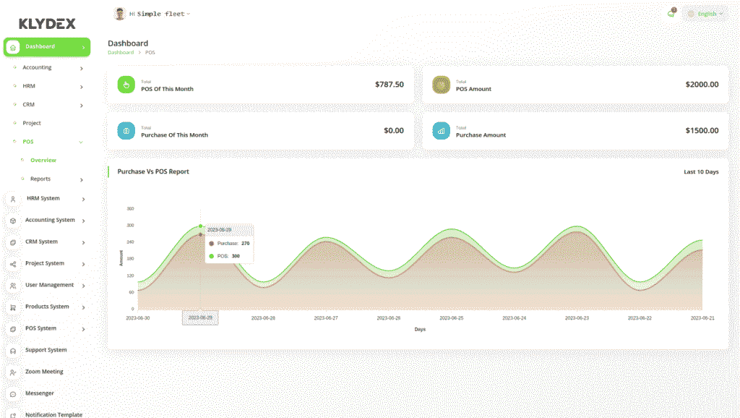Click the Products System cart icon
The image size is (740, 418).
pyautogui.click(x=13, y=307)
